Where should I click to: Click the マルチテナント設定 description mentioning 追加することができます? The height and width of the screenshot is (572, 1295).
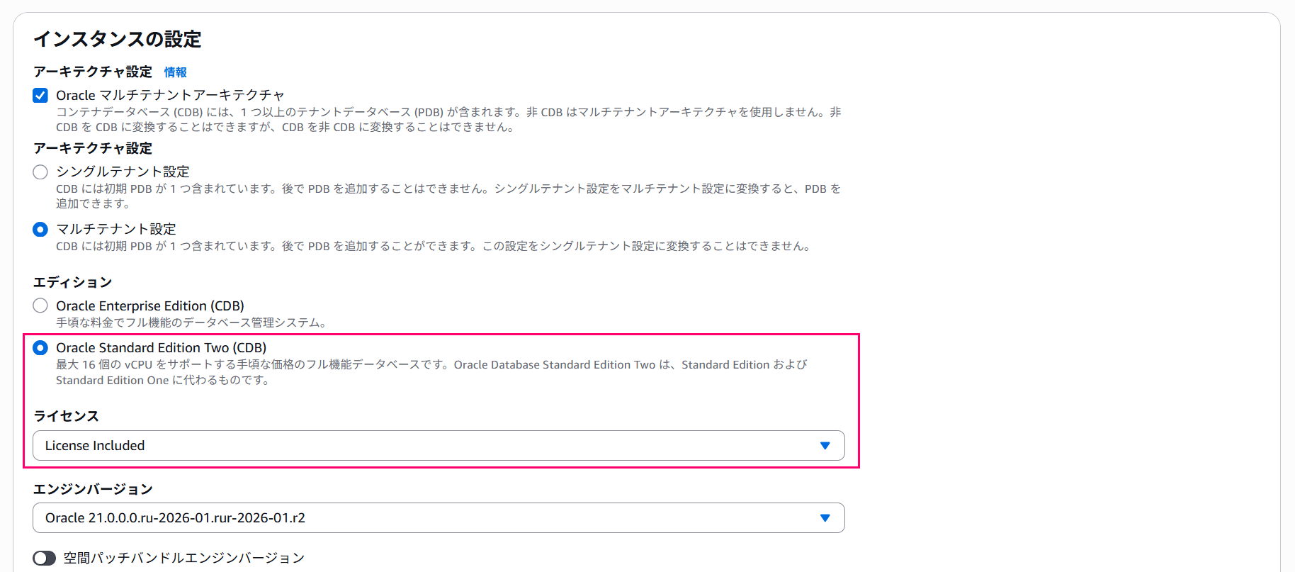point(434,247)
